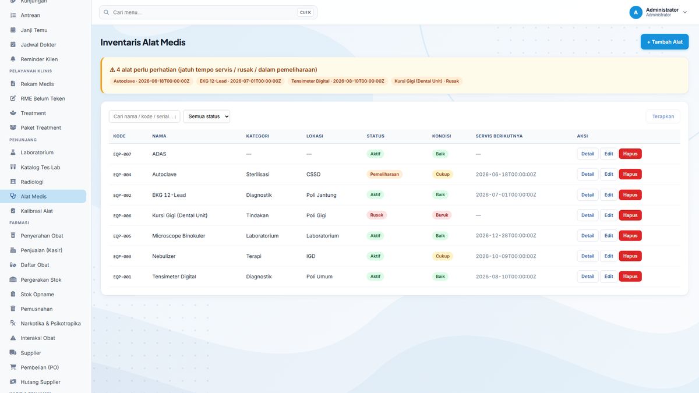Click the Servis Berikutnya column header
This screenshot has width=699, height=393.
click(499, 136)
